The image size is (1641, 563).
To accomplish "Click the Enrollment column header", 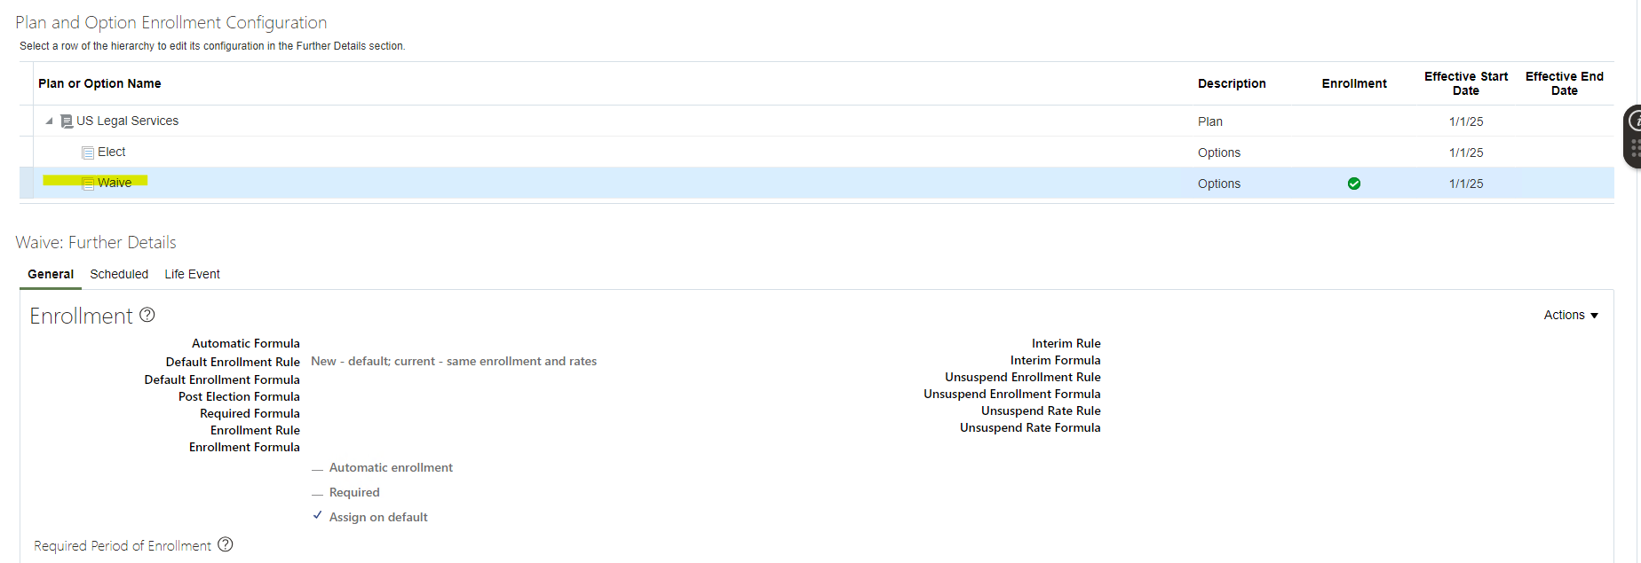I will pos(1354,83).
